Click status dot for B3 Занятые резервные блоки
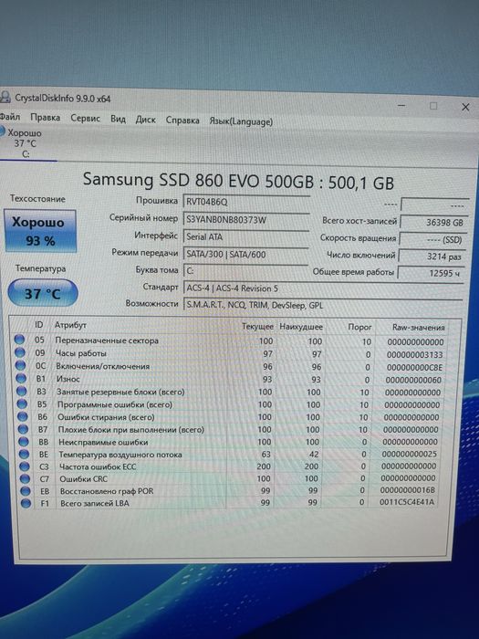 (22, 392)
